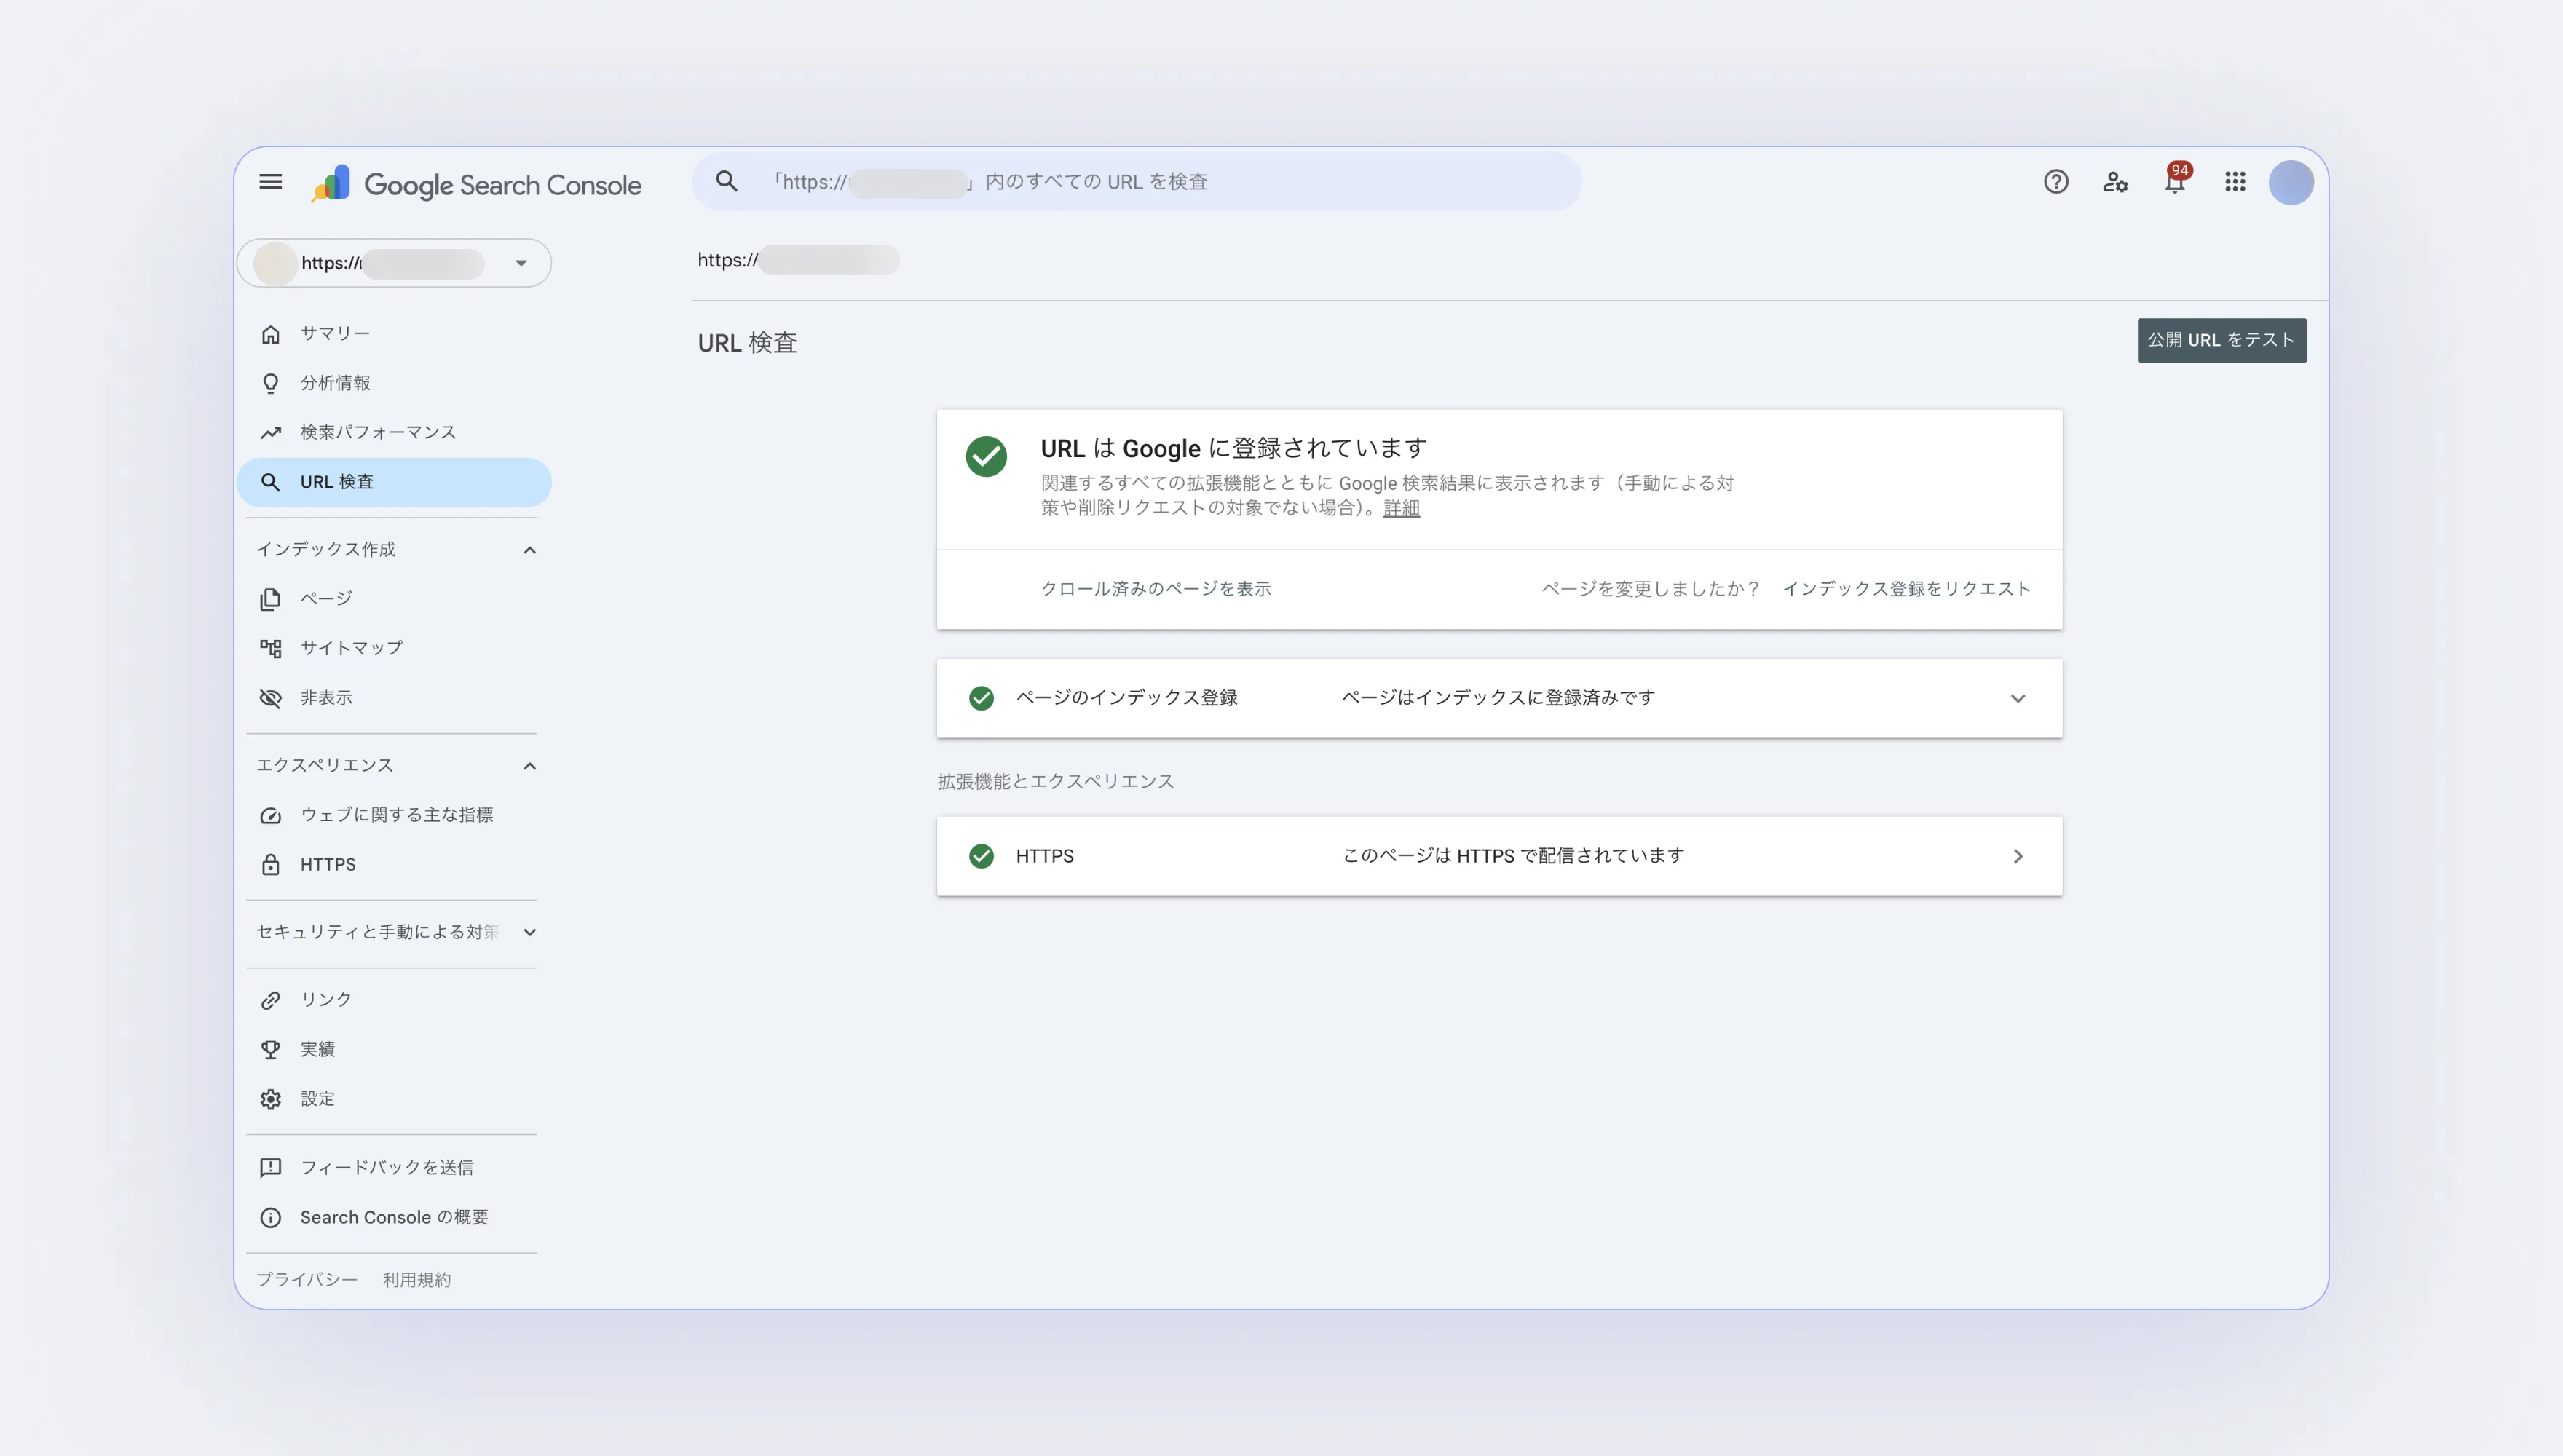Open the Google apps grid
This screenshot has height=1456, width=2563.
coord(2235,182)
